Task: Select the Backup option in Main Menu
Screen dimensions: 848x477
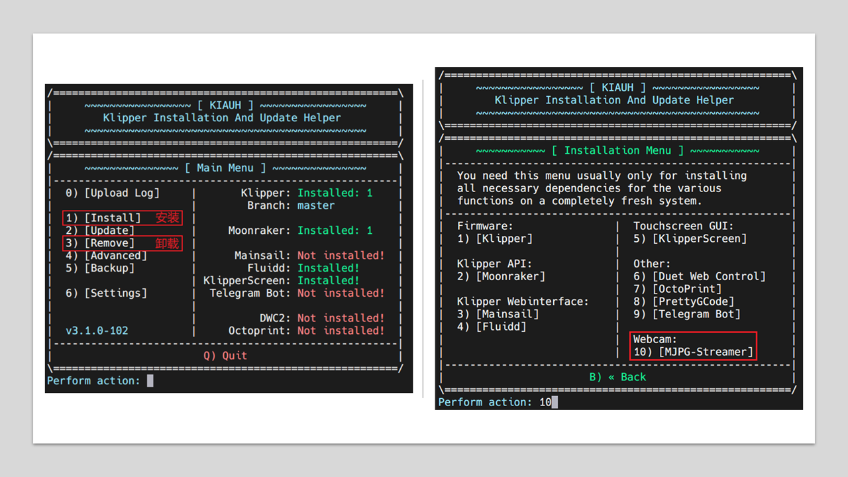Action: 100,268
